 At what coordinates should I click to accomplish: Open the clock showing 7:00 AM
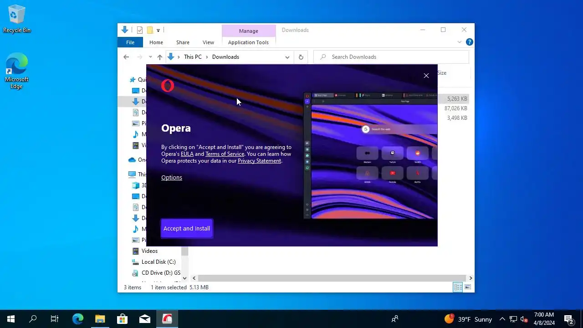tap(544, 319)
